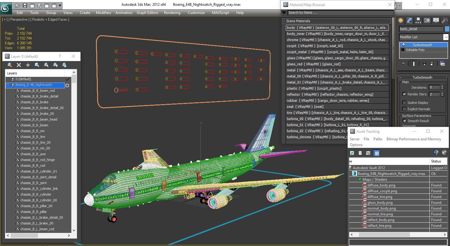Click Select Highlighted Objects and Layers icon

[x=37, y=65]
